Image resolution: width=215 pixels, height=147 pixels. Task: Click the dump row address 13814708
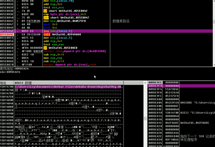tap(7, 87)
